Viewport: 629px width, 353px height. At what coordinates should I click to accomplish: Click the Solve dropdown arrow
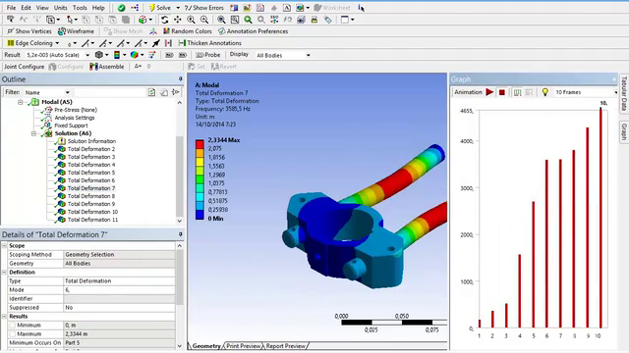coord(178,8)
